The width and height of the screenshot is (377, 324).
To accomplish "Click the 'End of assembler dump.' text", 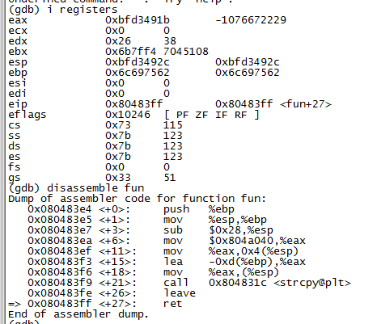I will pos(78,314).
